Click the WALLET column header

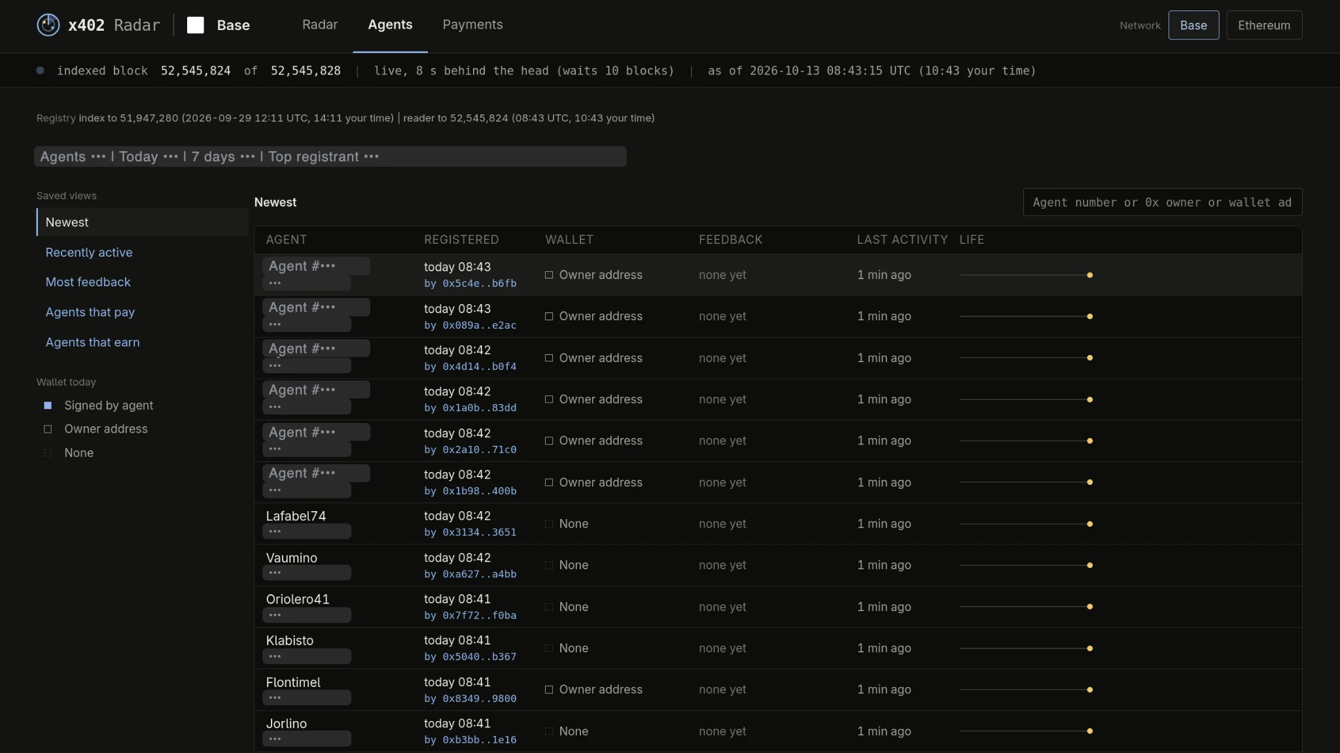point(569,240)
